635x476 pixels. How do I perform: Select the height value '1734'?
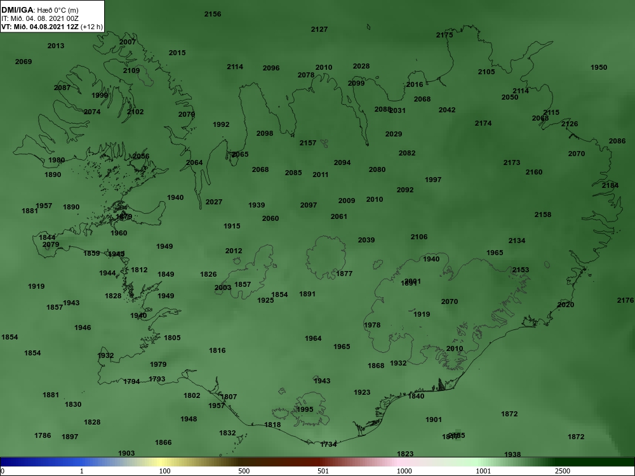tap(328, 444)
